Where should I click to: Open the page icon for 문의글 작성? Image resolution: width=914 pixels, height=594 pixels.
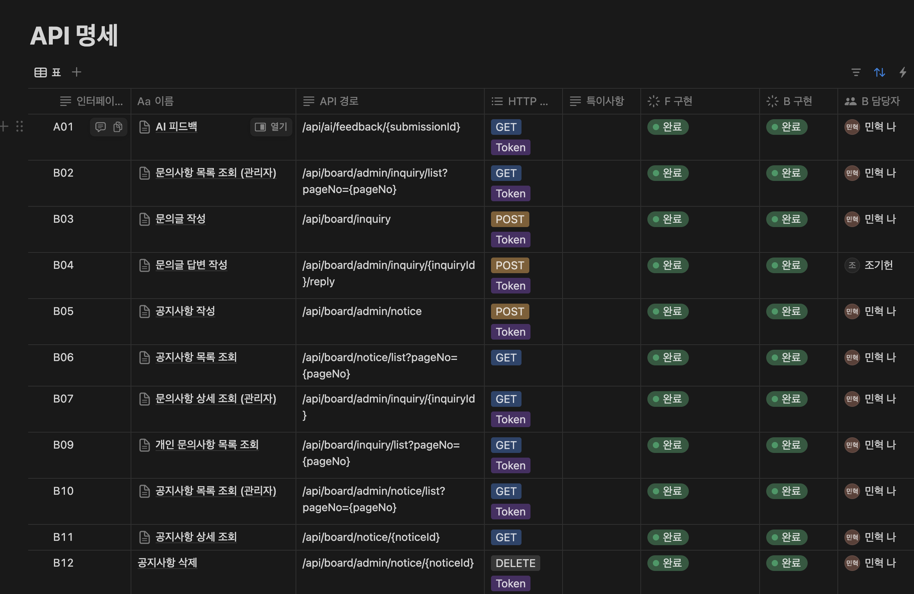(145, 219)
